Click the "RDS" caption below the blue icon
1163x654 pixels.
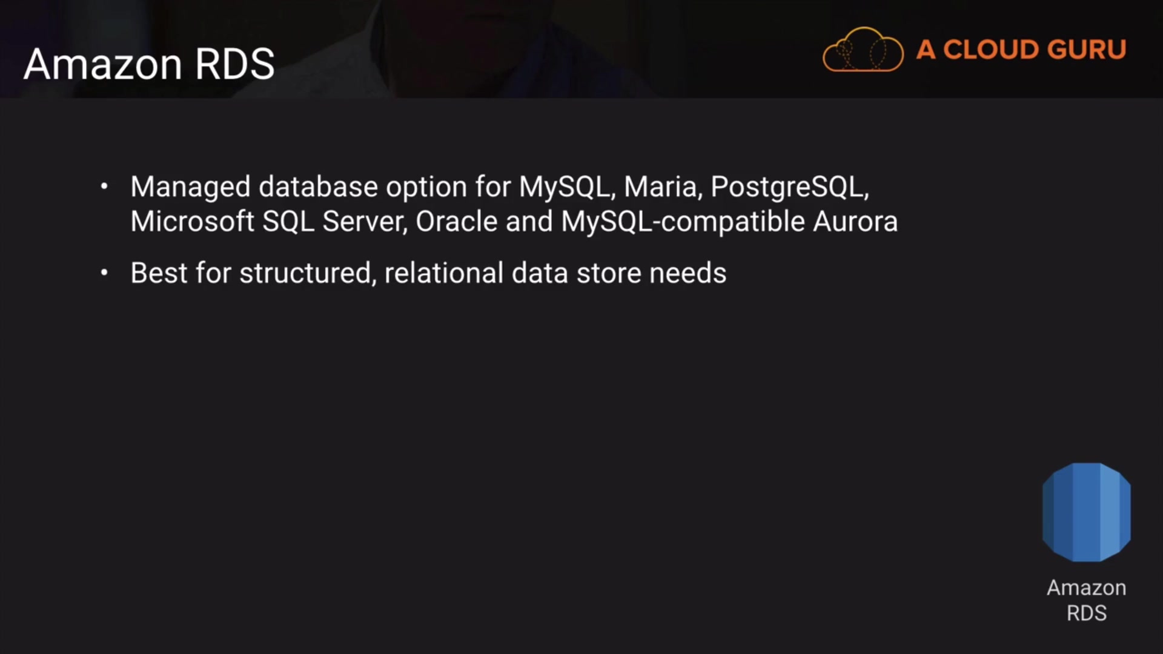click(x=1086, y=613)
